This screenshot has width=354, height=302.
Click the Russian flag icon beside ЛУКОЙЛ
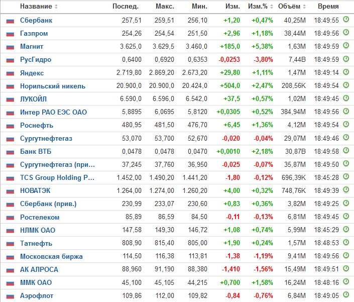coord(10,99)
